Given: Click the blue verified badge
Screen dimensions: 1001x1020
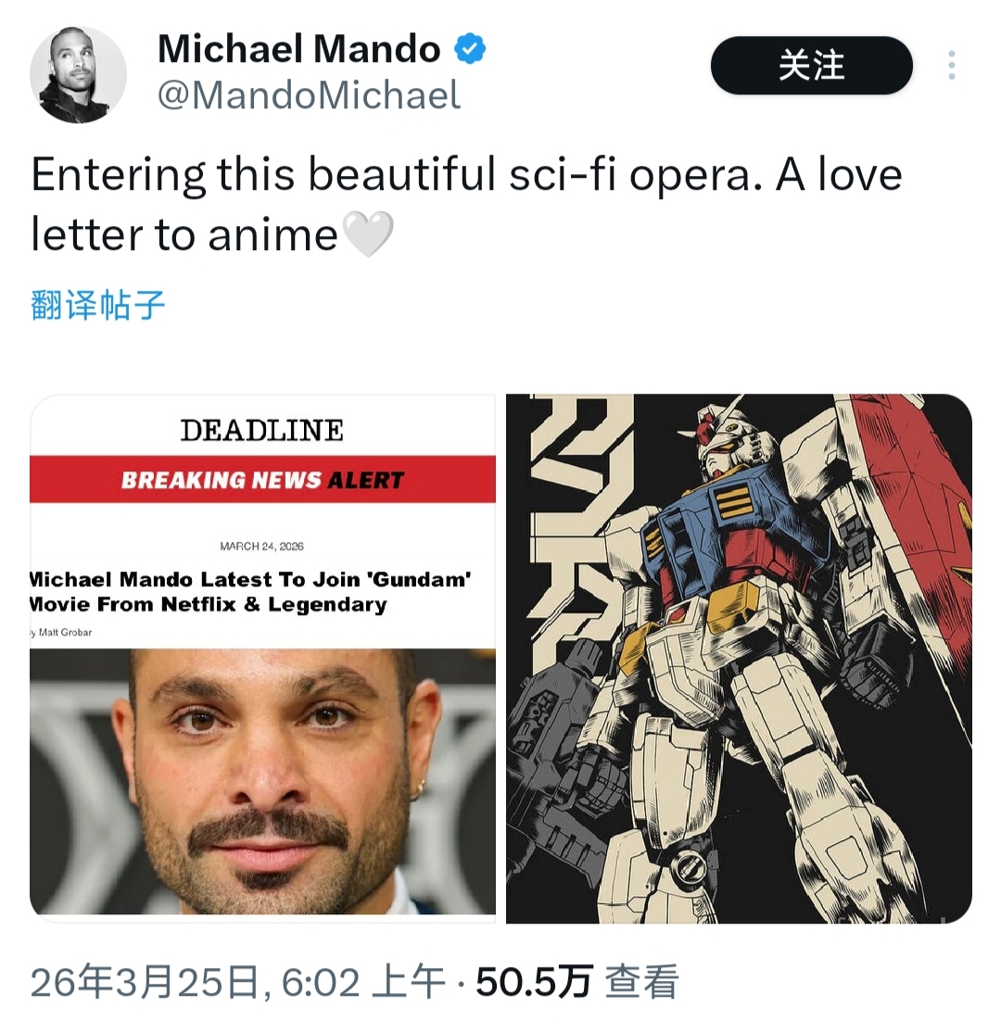Looking at the screenshot, I should point(469,49).
